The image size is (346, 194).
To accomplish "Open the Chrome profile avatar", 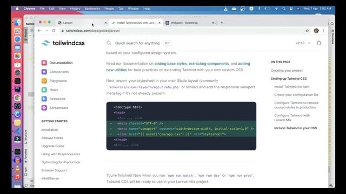I will tap(316, 31).
